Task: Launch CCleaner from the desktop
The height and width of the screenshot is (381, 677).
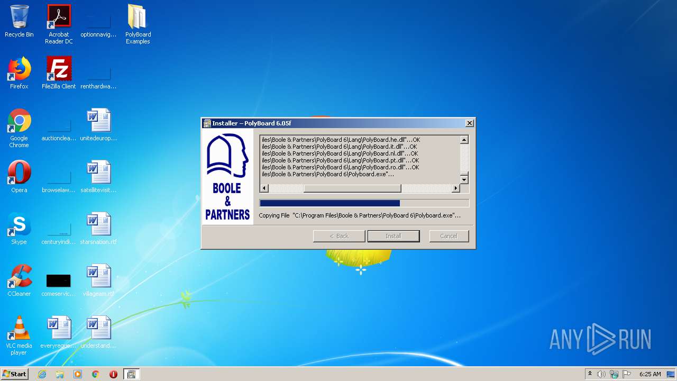Action: tap(19, 280)
